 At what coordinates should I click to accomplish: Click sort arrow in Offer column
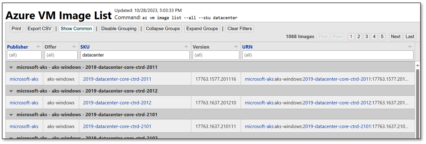(x=74, y=46)
